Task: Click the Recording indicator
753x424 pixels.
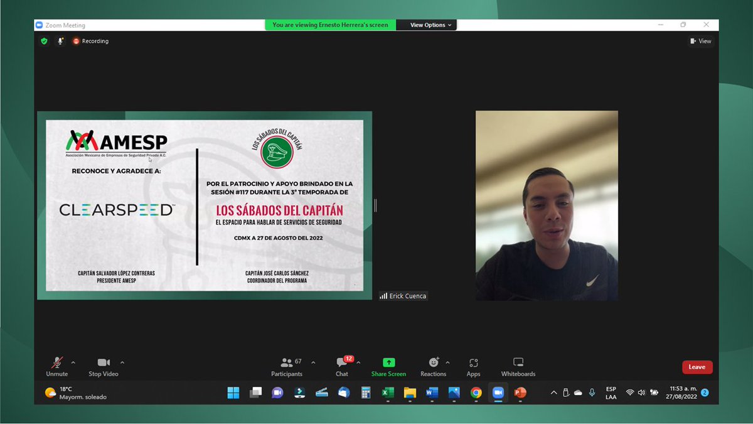Action: click(x=90, y=41)
